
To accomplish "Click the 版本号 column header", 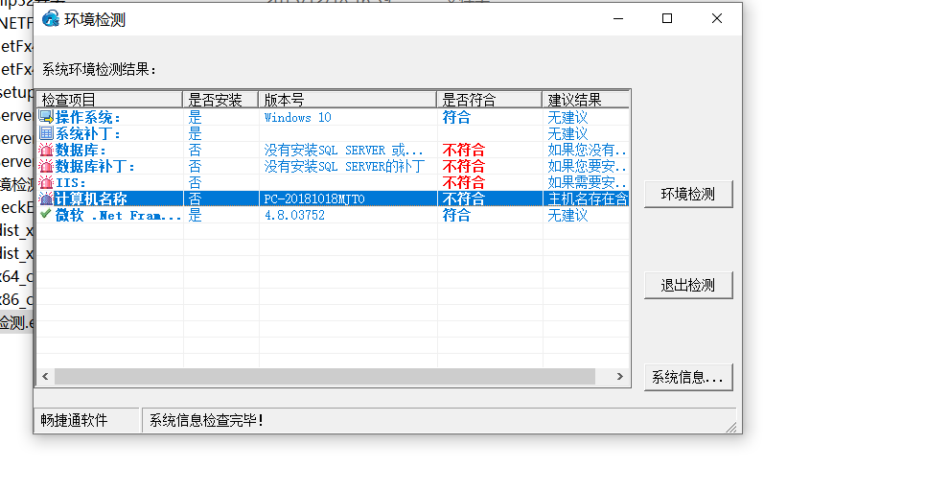I will (347, 100).
